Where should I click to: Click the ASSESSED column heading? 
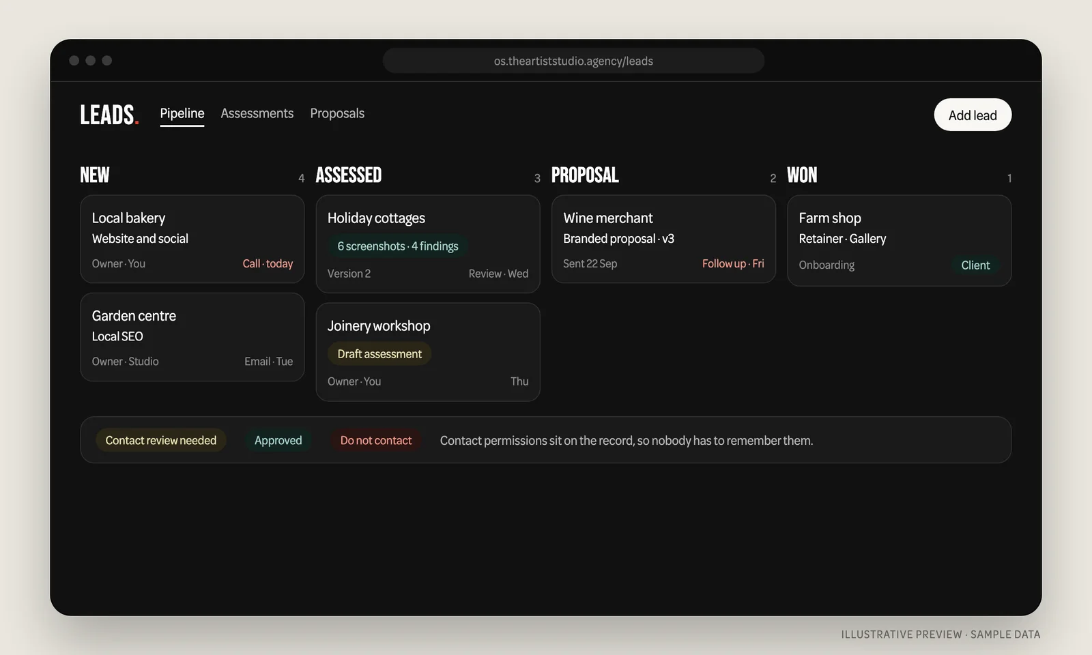tap(349, 175)
